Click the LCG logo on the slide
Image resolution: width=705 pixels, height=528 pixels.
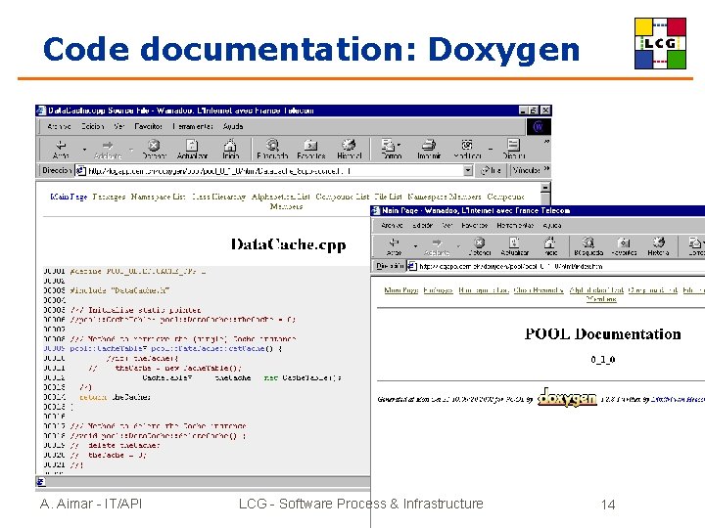click(x=660, y=43)
